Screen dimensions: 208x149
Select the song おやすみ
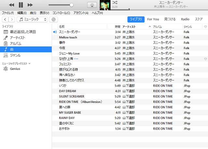[x=64, y=129]
